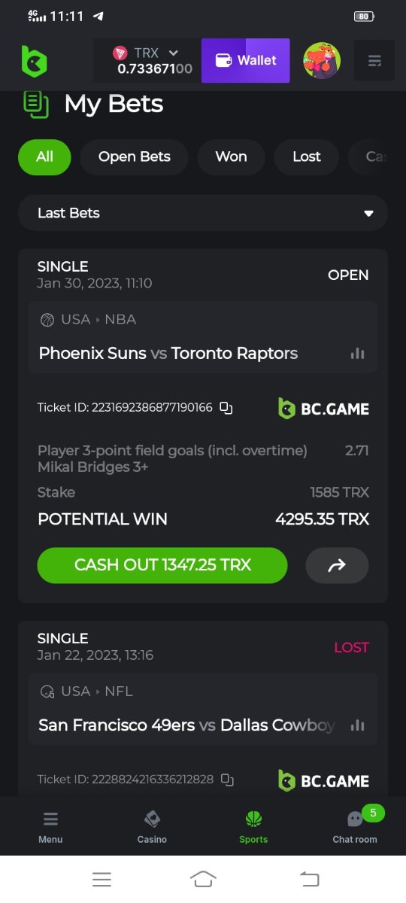Viewport: 406px width, 903px height.
Task: Open the Phoenix Suns vs Toronto Raptors match
Action: tap(168, 353)
